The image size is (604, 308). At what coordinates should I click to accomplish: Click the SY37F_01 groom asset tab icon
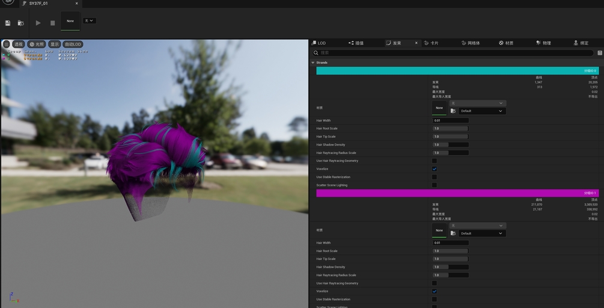coord(25,4)
